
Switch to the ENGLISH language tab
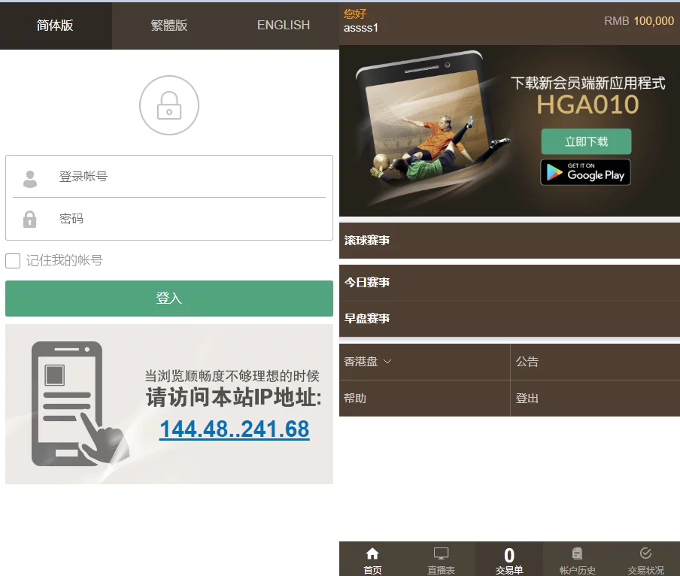pos(283,26)
